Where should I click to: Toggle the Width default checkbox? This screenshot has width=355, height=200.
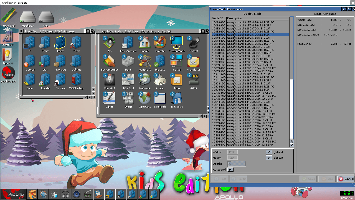269,152
